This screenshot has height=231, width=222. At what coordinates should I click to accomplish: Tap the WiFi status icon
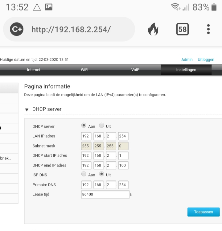pos(176,7)
